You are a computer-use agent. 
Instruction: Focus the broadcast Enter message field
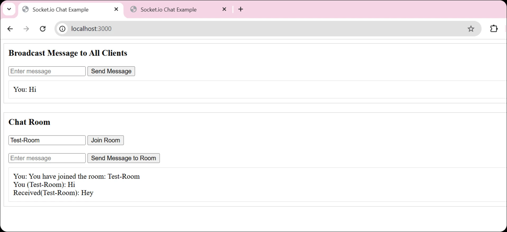(x=47, y=71)
